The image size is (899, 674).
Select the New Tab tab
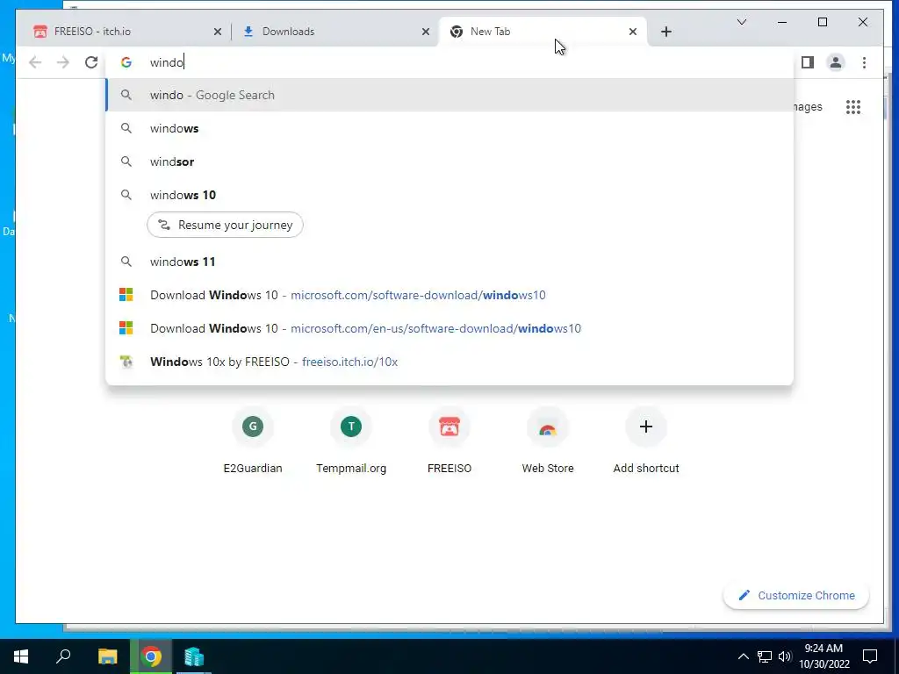[x=542, y=32]
